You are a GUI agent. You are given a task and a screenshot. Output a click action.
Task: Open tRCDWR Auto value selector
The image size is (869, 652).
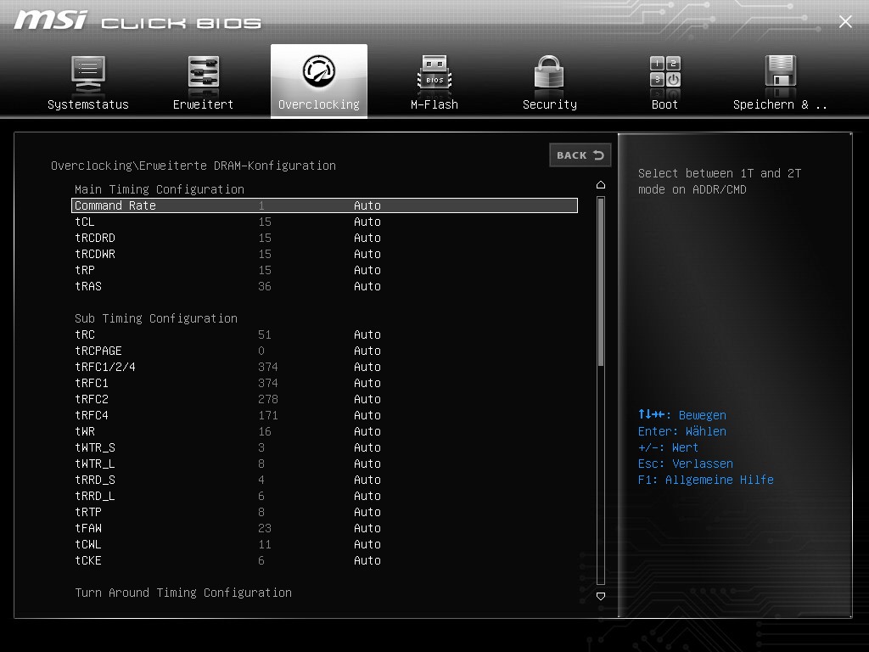coord(367,254)
